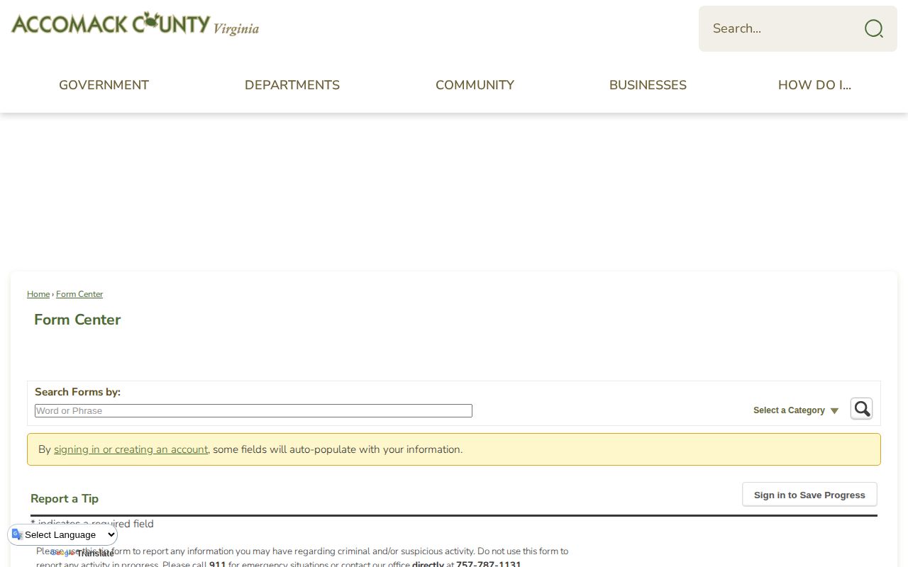
Task: Expand the Select a Category dropdown
Action: coord(796,410)
